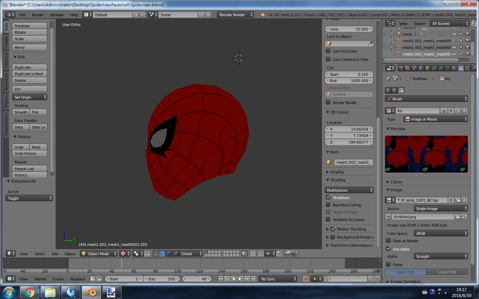Click the Lower First button
479x299 pixels.
[447, 272]
